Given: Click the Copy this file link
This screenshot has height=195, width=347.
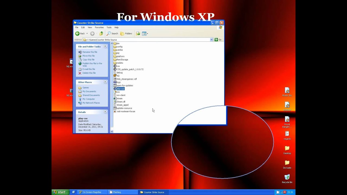Looking at the screenshot, I should tap(88, 60).
